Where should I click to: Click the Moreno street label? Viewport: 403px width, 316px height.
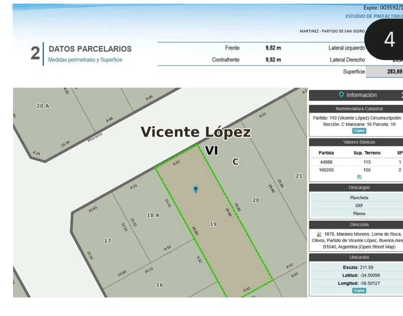click(95, 137)
